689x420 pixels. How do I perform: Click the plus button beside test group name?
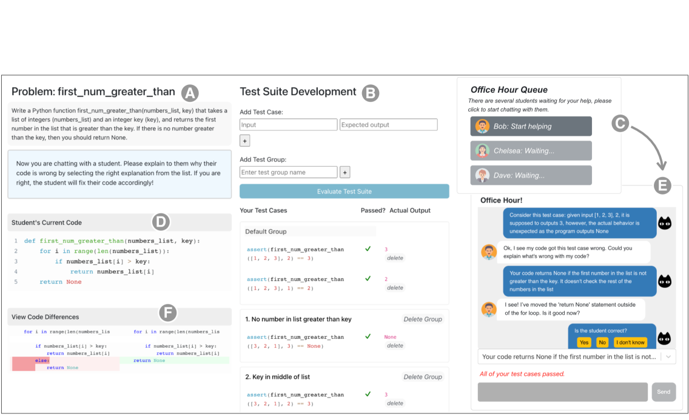click(x=344, y=172)
